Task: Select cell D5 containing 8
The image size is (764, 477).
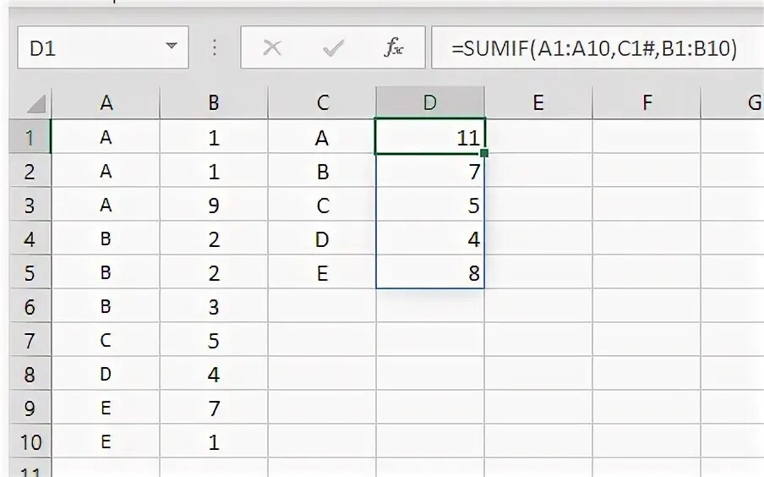Action: pos(430,272)
